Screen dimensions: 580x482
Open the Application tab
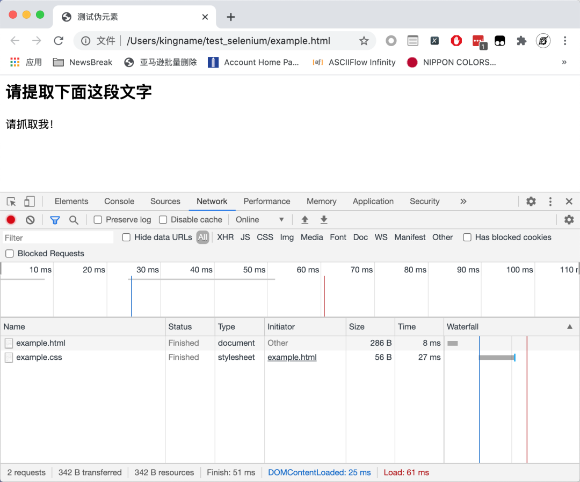point(373,201)
